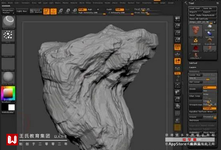Screen dimensions: 221x150
Task: Toggle the Zsub mode button
Action: [x=119, y=10]
